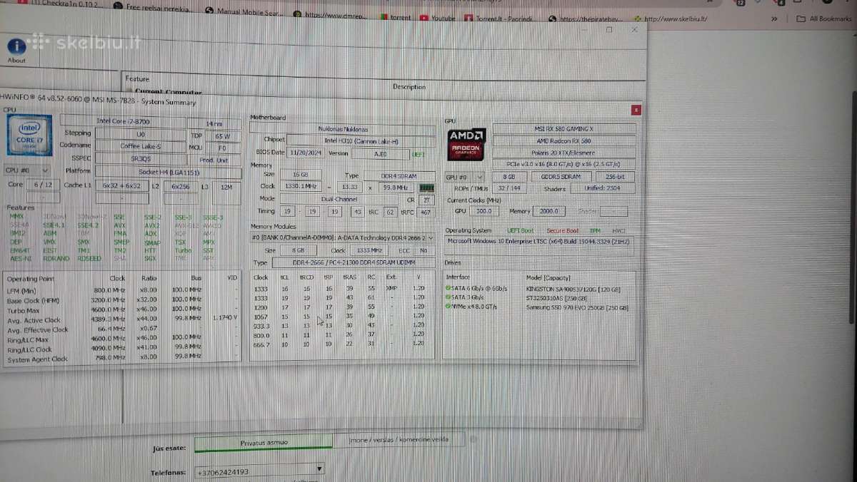Image resolution: width=857 pixels, height=482 pixels.
Task: Click the Coffee Lake-S codename field
Action: [x=139, y=145]
